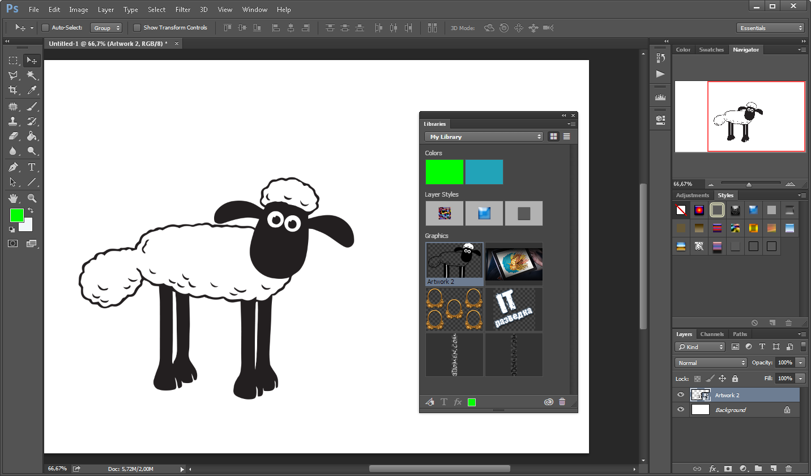Open the layer Kind filter dropdown
The height and width of the screenshot is (476, 811).
click(x=700, y=347)
